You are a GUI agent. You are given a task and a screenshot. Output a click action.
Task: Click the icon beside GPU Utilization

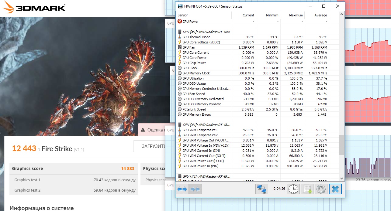click(x=180, y=78)
